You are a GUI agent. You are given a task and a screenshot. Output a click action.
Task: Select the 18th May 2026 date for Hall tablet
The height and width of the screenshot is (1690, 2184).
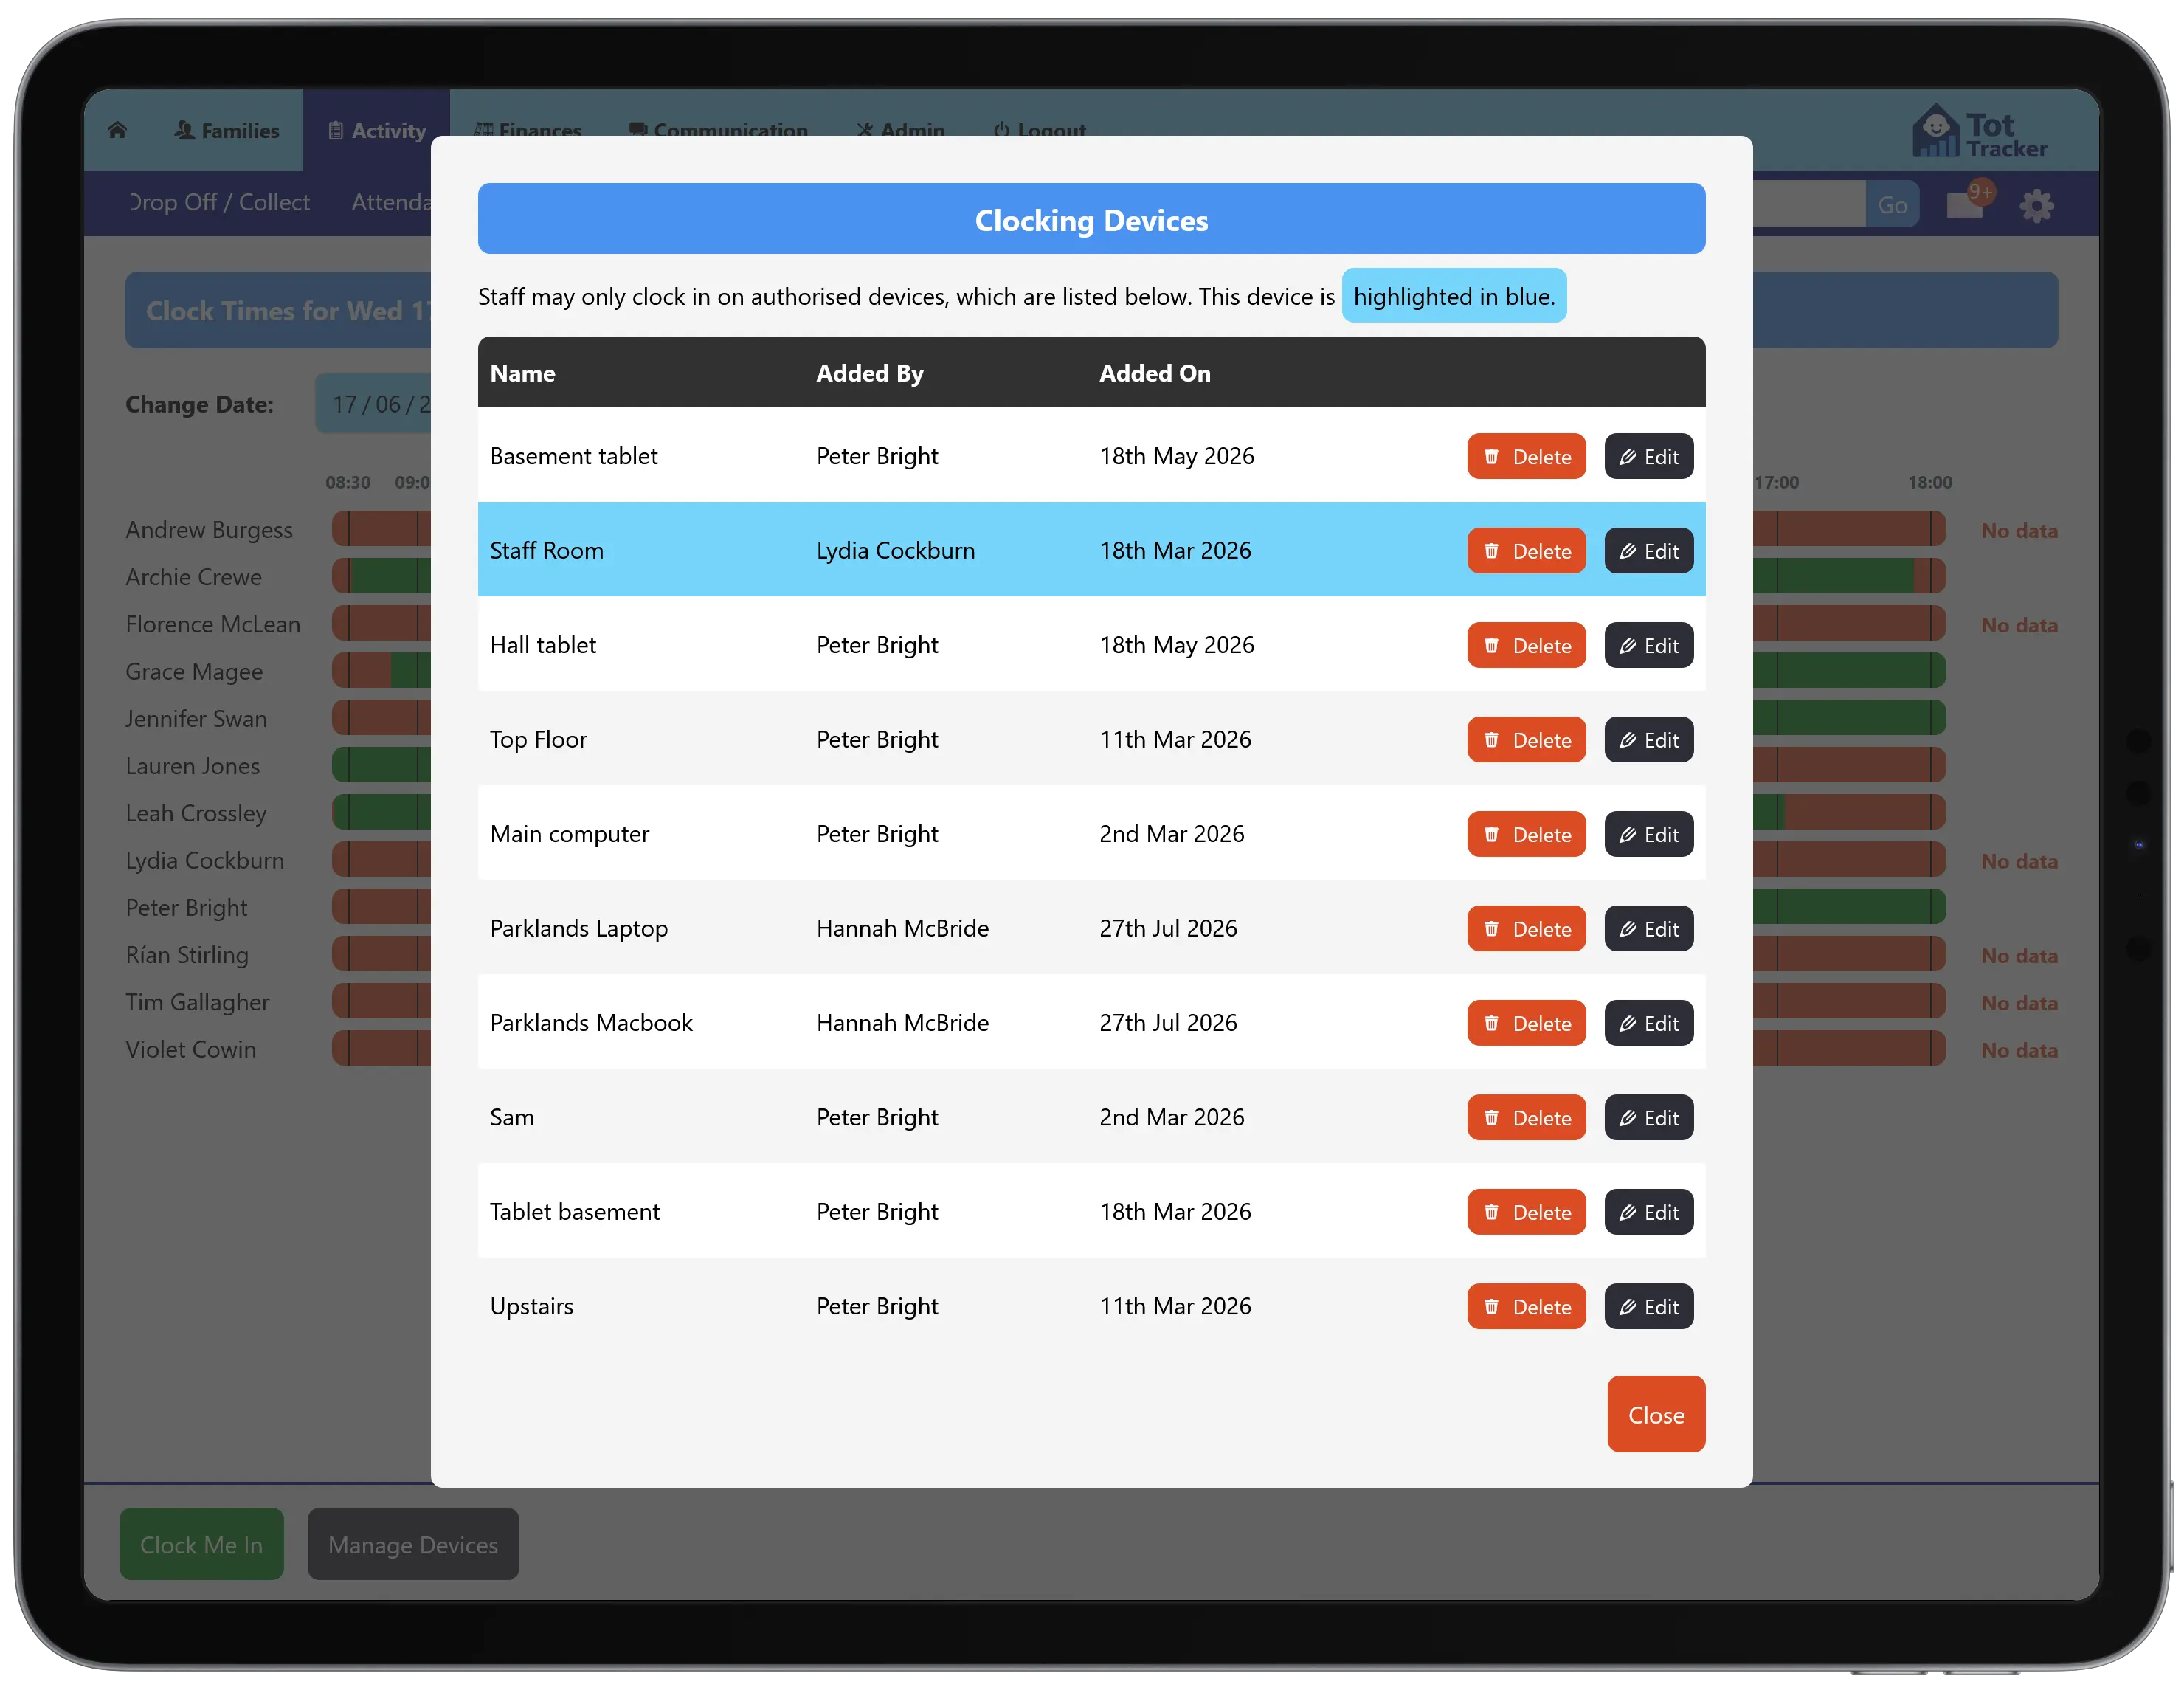[x=1176, y=645]
